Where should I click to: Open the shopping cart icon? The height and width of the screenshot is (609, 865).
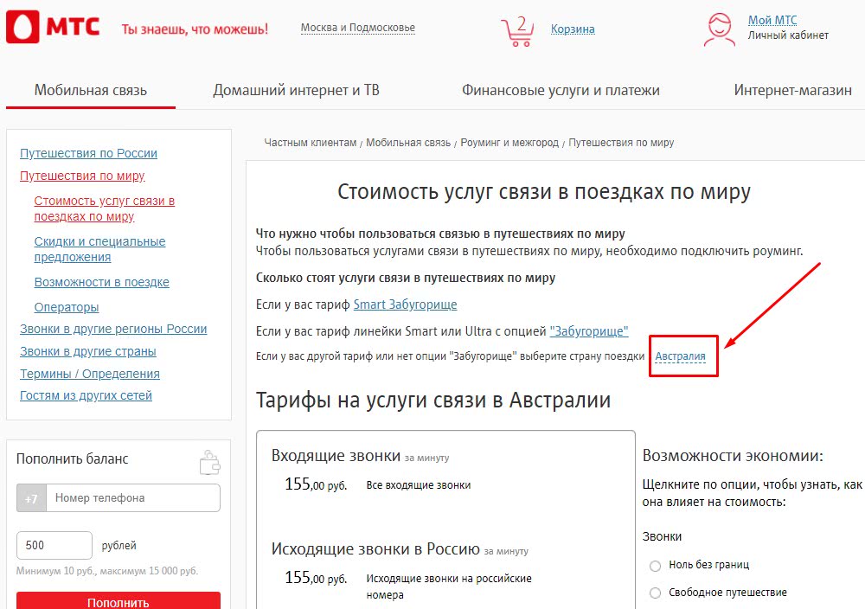[x=516, y=30]
